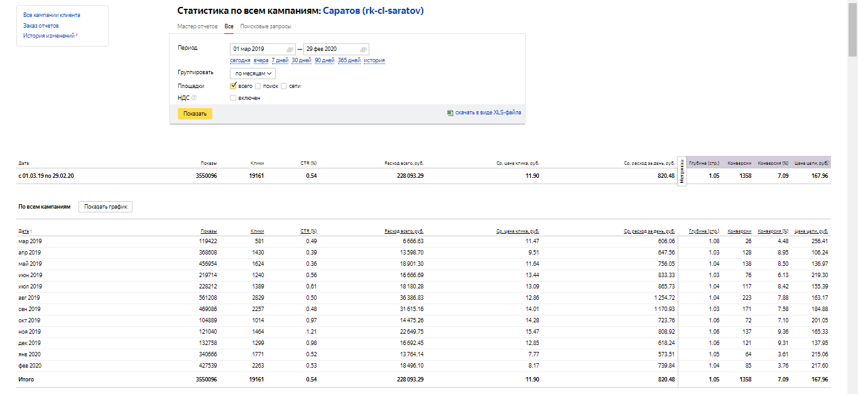The image size is (858, 394).
Task: Select the 'авг 2019' row label
Action: point(30,297)
